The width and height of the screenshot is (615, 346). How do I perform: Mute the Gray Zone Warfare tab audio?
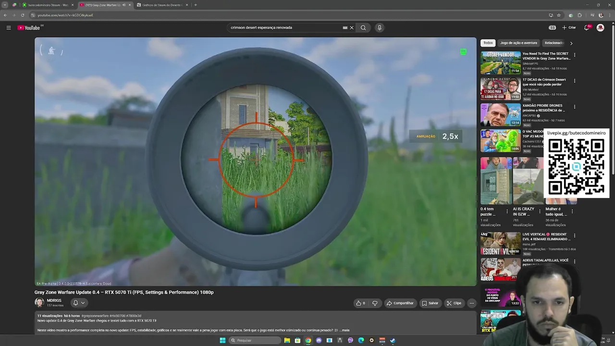tap(124, 5)
